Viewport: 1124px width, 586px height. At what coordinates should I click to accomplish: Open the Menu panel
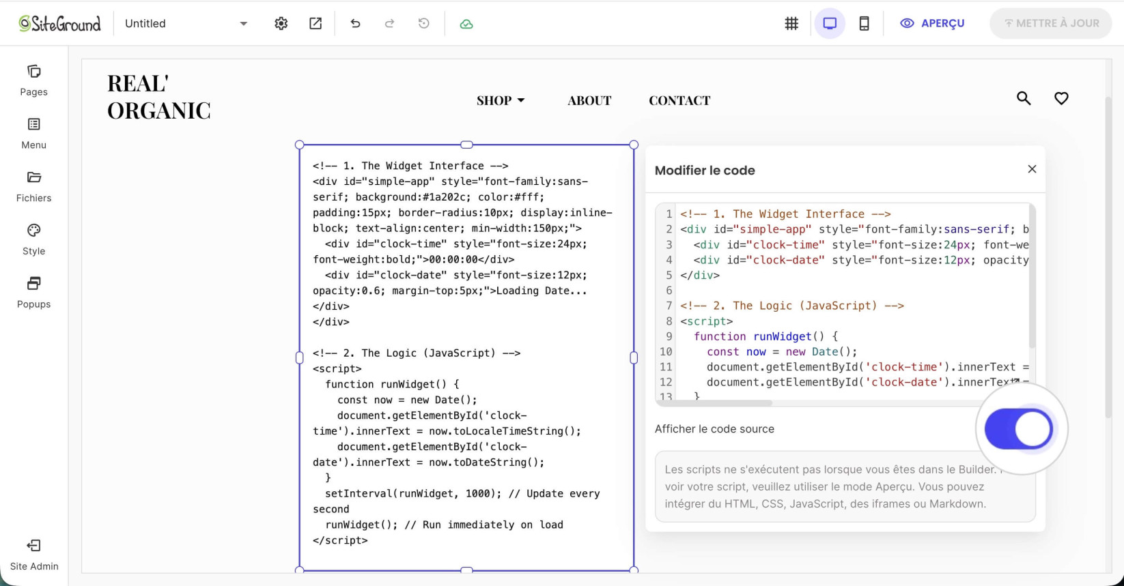pyautogui.click(x=33, y=134)
